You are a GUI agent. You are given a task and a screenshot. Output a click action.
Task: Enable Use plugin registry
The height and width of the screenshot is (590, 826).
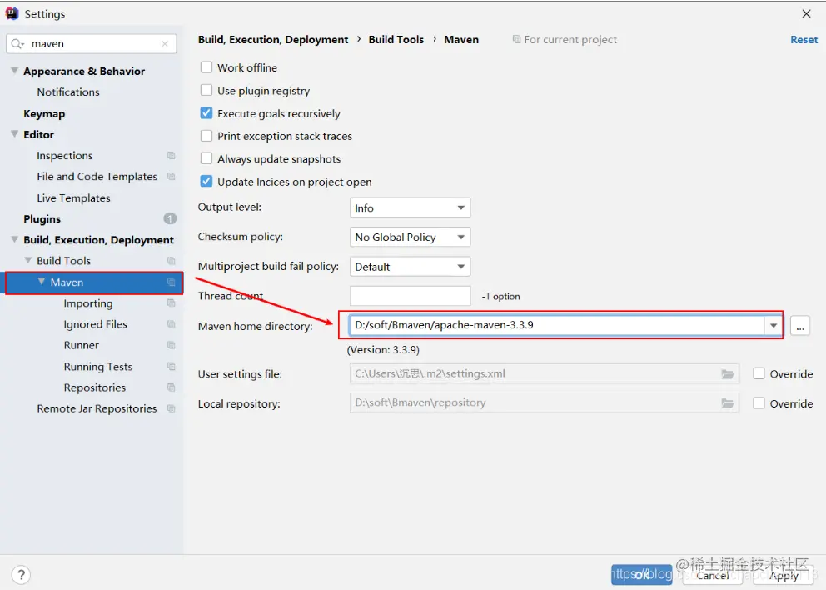pos(206,91)
